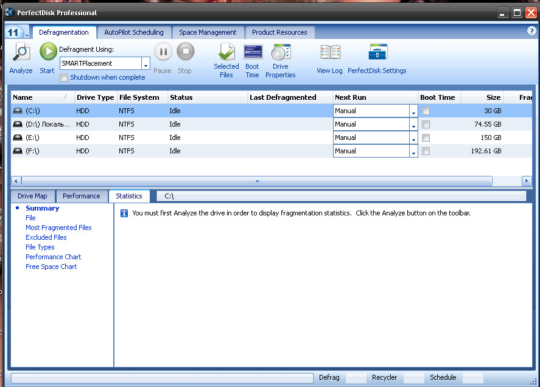Viewport: 540px width, 387px height.
Task: Sort by Next Run column header
Action: 376,97
